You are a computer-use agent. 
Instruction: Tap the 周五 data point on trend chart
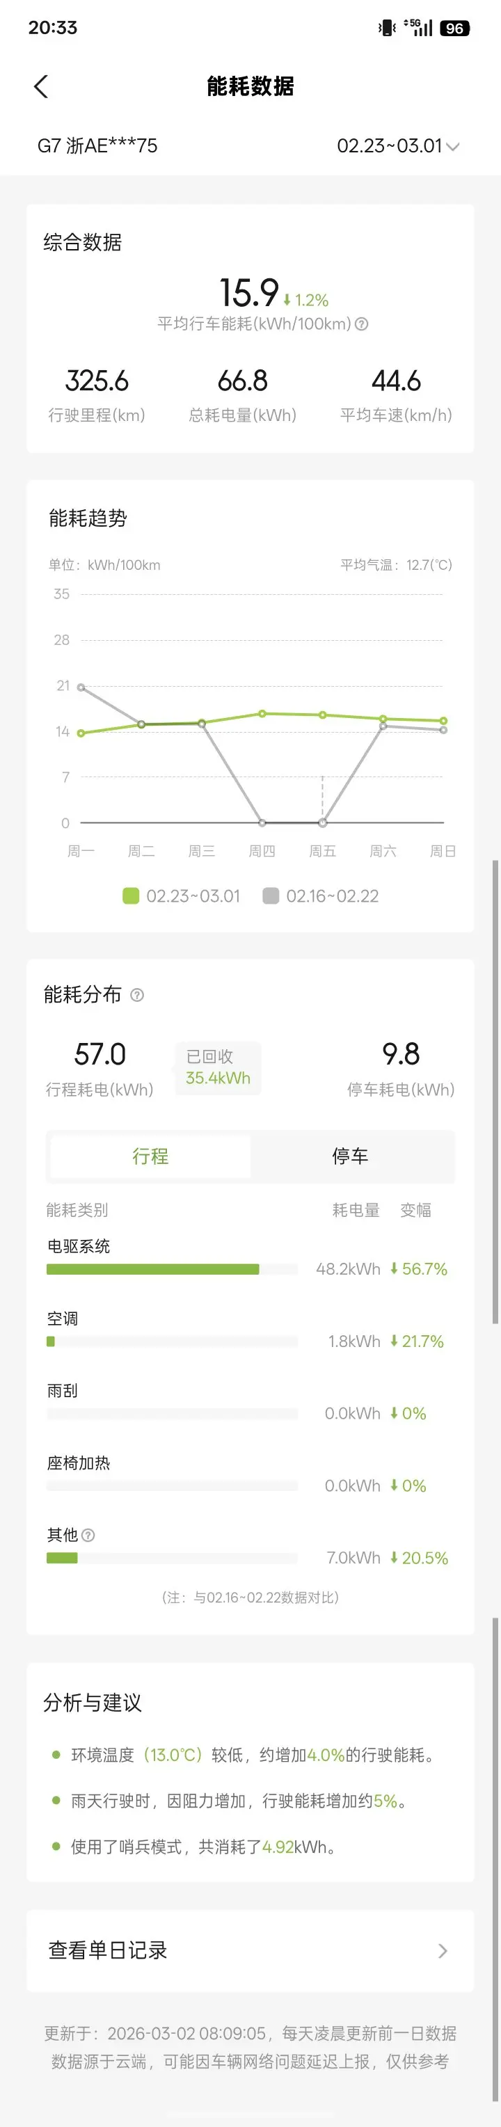(x=323, y=715)
